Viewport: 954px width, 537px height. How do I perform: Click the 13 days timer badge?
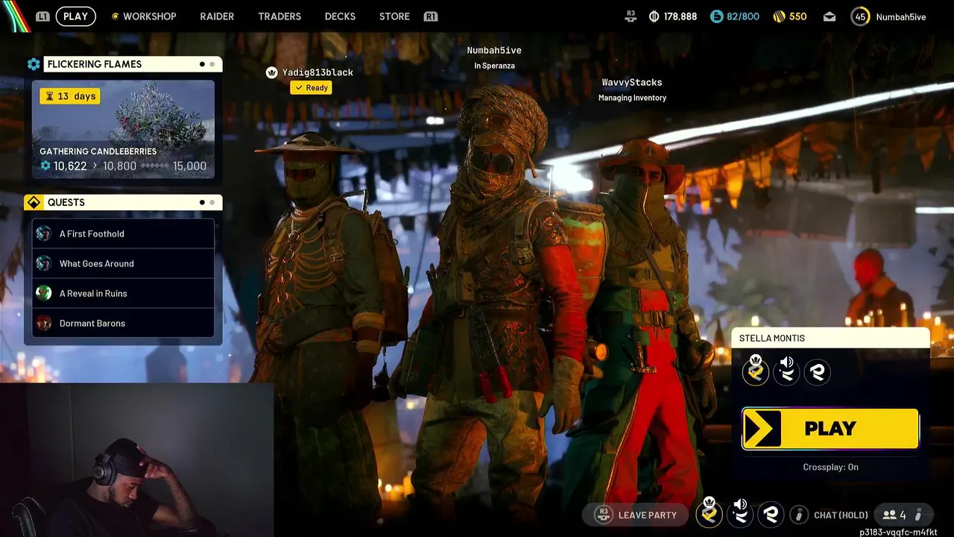coord(69,96)
